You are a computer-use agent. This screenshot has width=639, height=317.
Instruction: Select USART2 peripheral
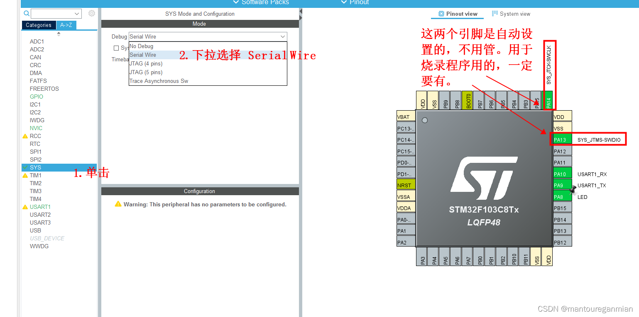40,215
